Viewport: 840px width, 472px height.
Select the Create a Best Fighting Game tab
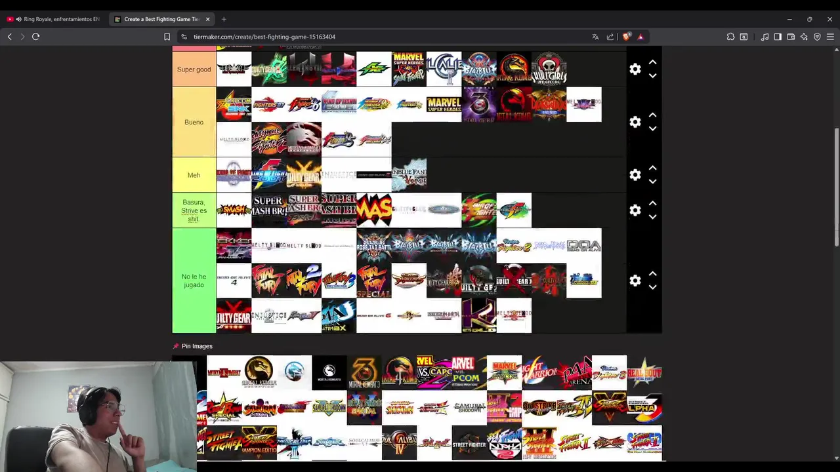pyautogui.click(x=161, y=19)
